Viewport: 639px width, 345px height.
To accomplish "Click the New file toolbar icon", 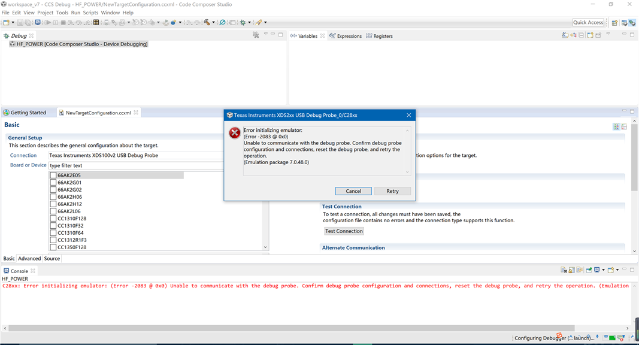I will [x=6, y=22].
